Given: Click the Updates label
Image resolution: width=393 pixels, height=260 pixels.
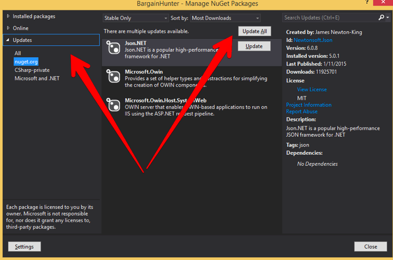Looking at the screenshot, I should (x=22, y=40).
